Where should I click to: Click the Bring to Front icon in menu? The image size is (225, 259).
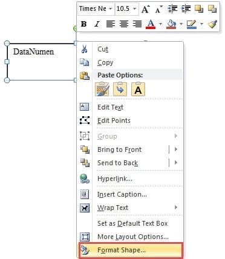tap(85, 149)
